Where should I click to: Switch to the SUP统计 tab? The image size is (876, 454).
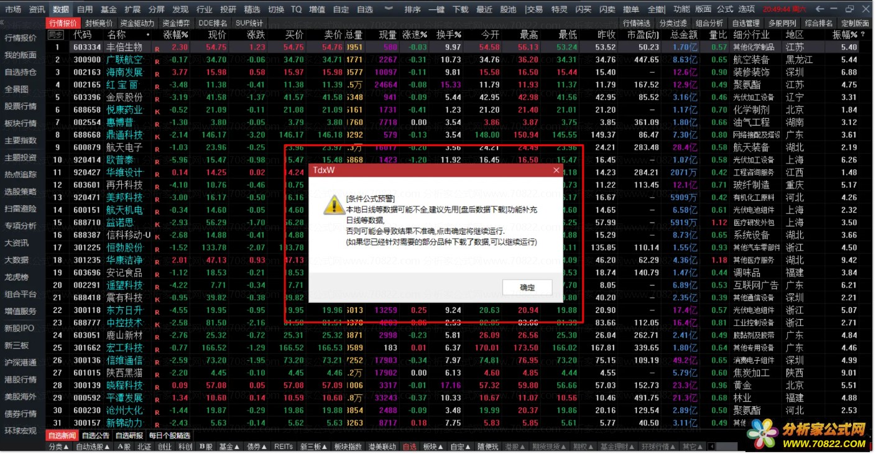[249, 23]
